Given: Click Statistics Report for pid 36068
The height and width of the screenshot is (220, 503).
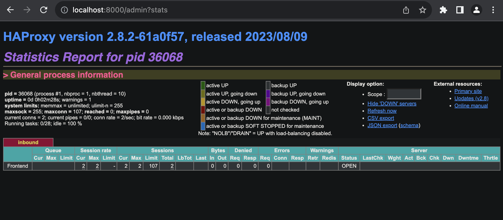Looking at the screenshot, I should pyautogui.click(x=93, y=57).
